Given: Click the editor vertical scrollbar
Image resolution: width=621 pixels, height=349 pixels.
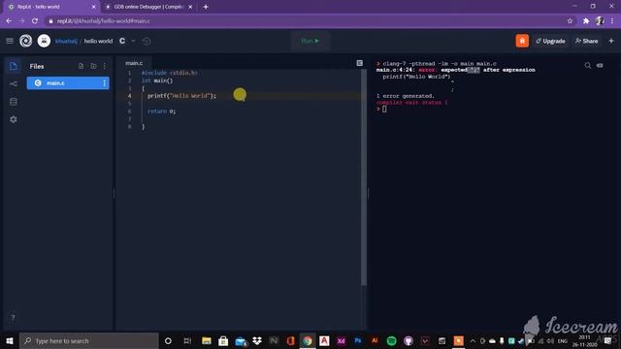Looking at the screenshot, I should (364, 177).
